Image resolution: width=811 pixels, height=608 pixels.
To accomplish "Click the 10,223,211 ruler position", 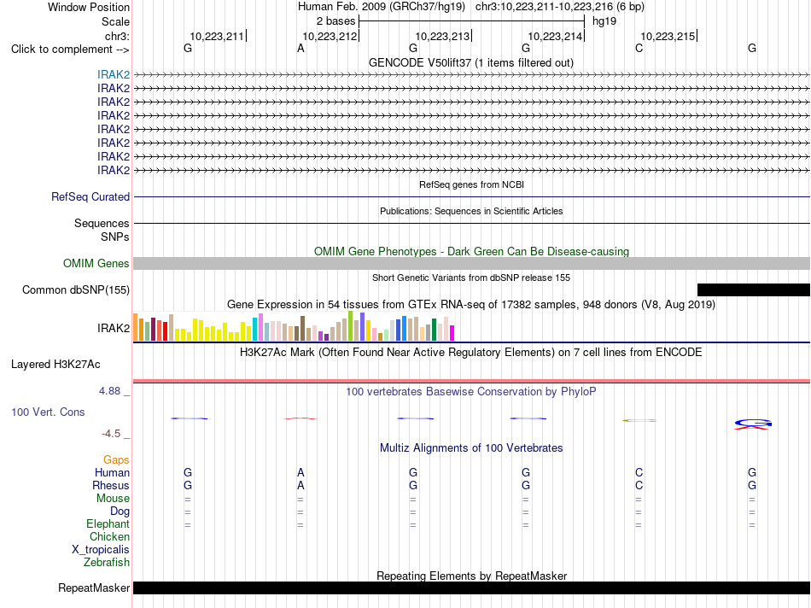I will (217, 36).
